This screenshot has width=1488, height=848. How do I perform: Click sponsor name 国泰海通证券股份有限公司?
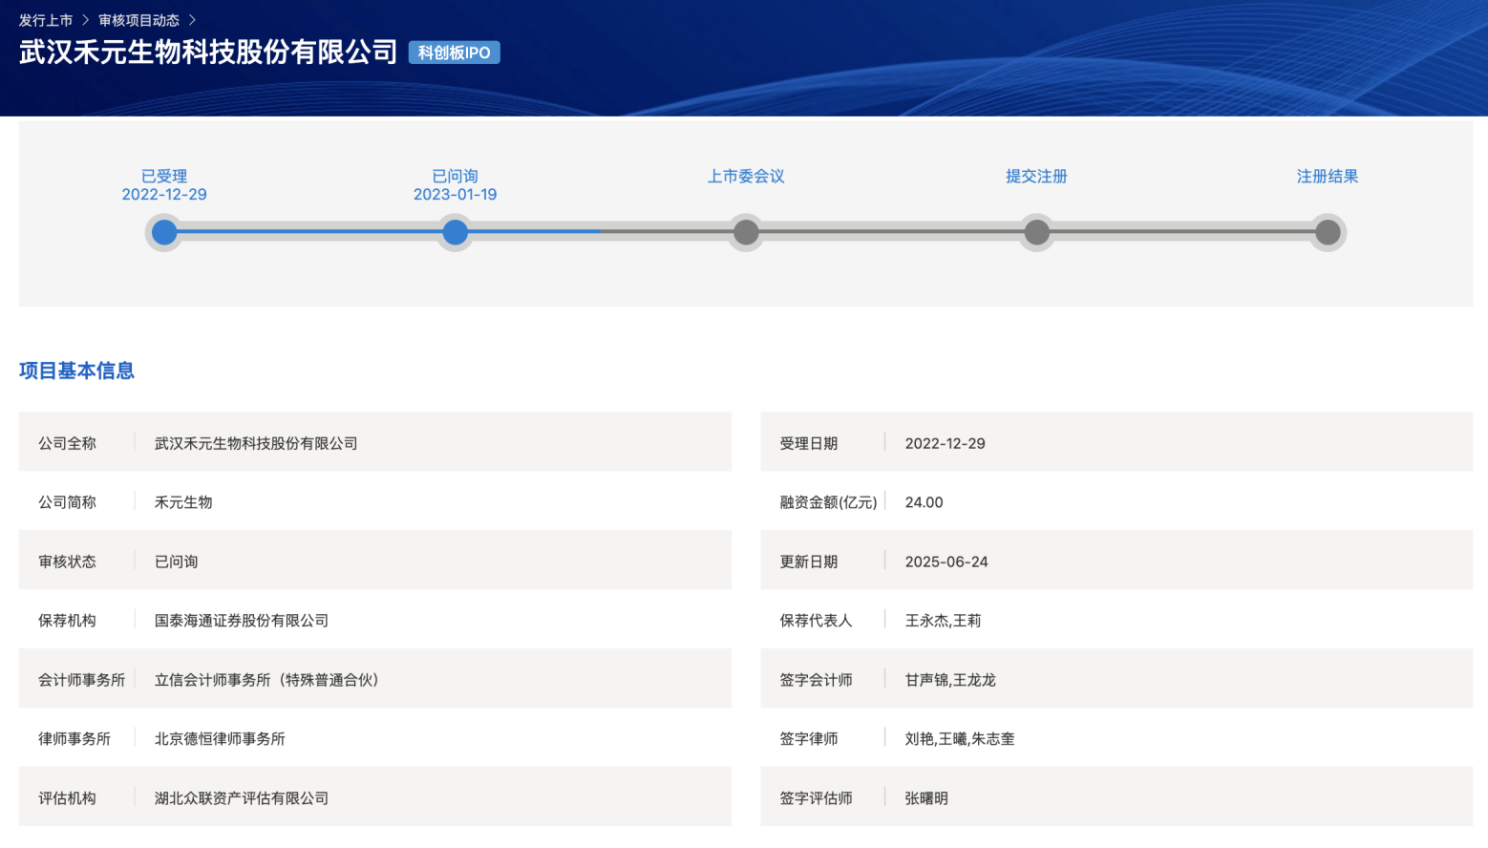click(242, 621)
